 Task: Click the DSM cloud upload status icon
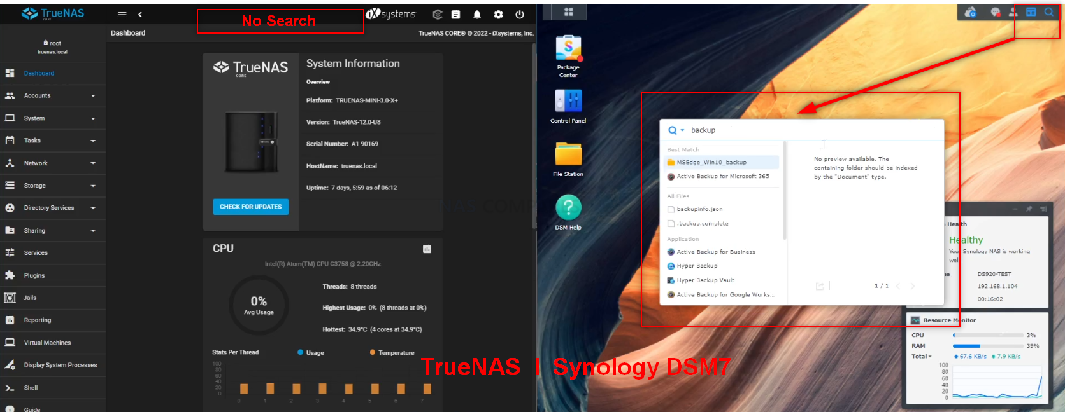[971, 12]
